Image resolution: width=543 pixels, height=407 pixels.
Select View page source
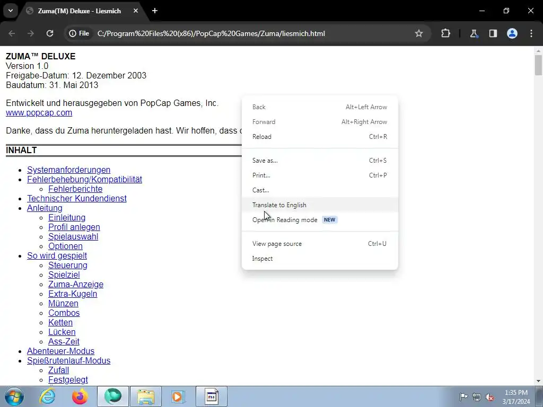coord(320,244)
